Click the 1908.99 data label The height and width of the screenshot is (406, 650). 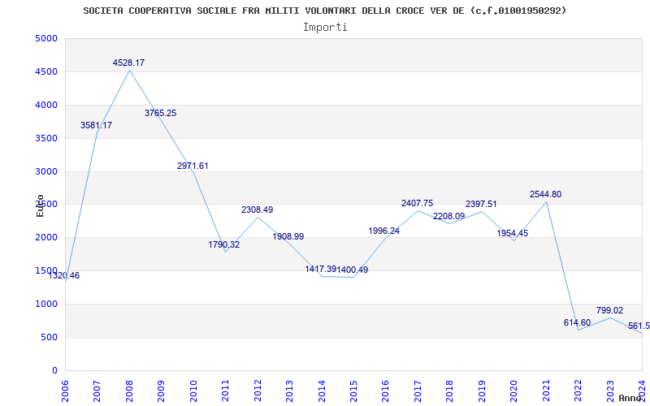tap(288, 237)
